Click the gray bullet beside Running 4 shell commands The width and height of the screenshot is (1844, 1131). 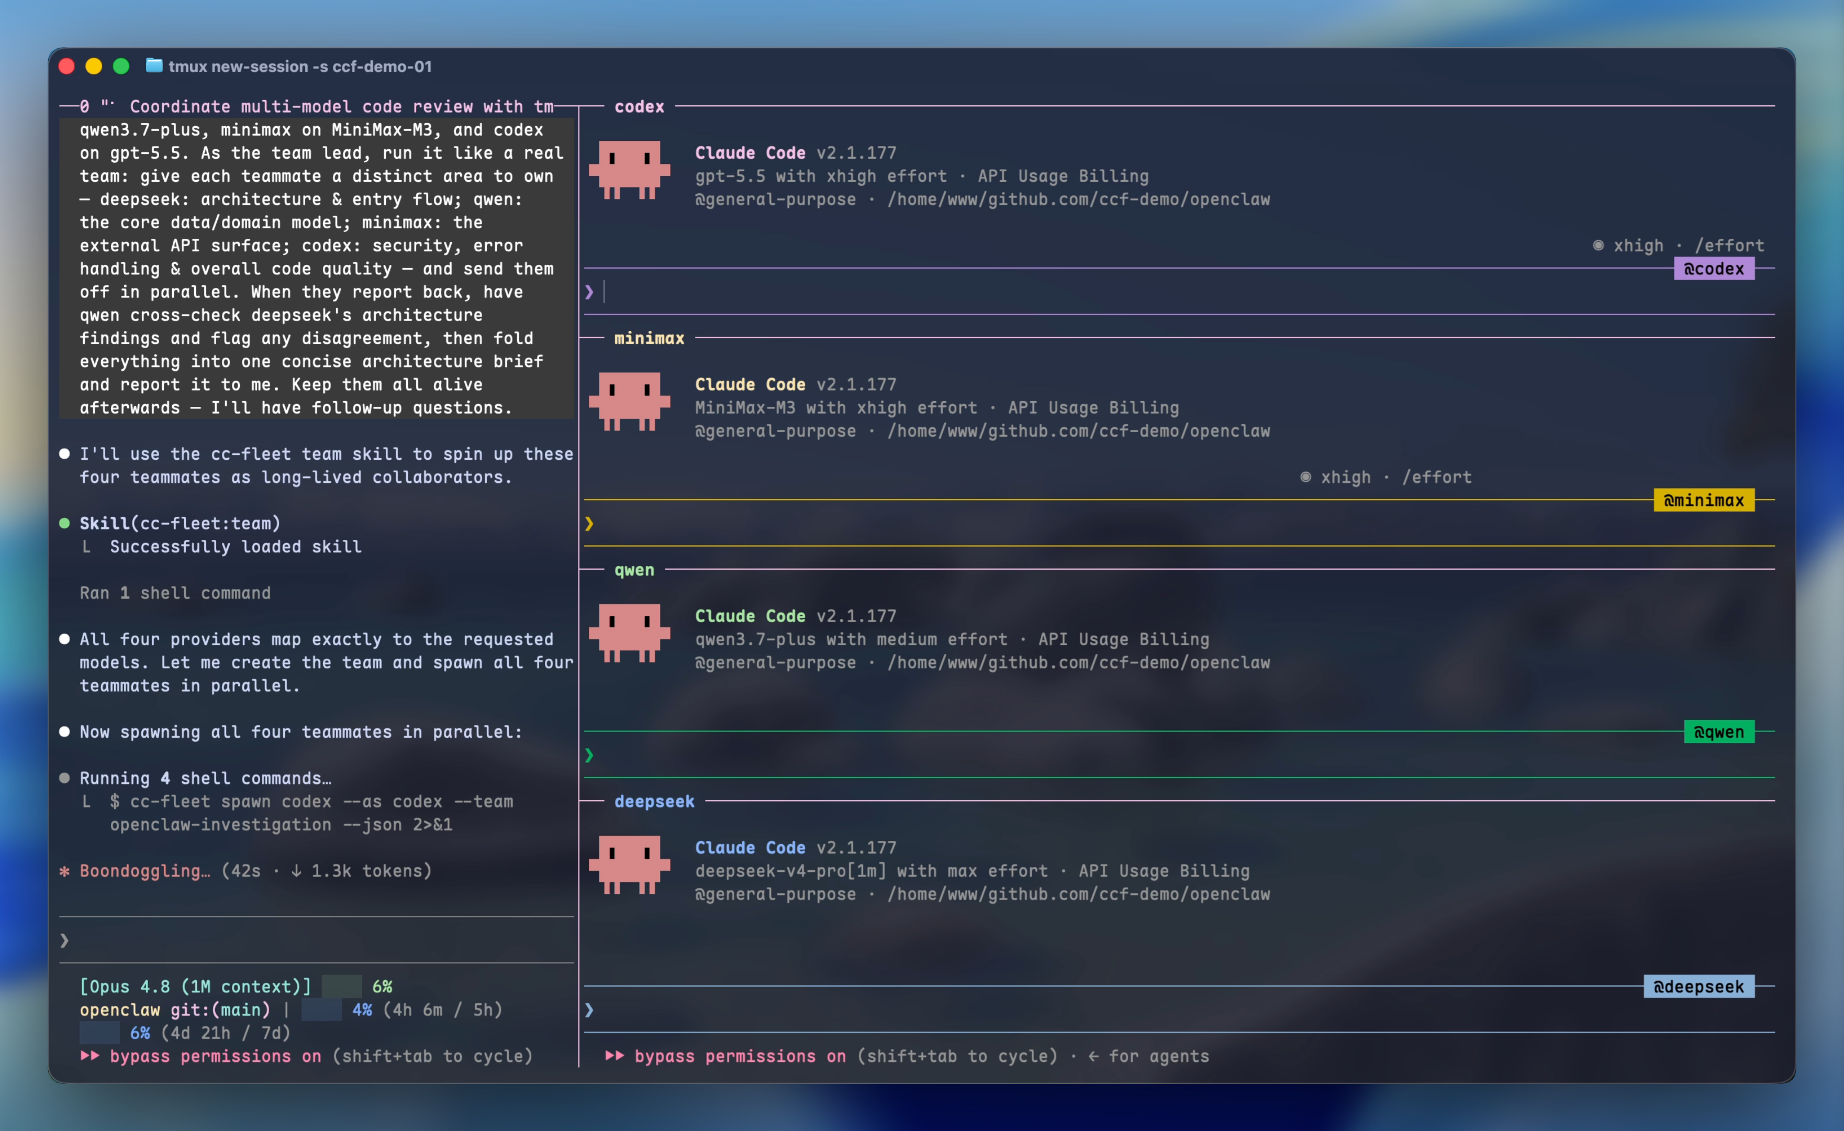(64, 778)
